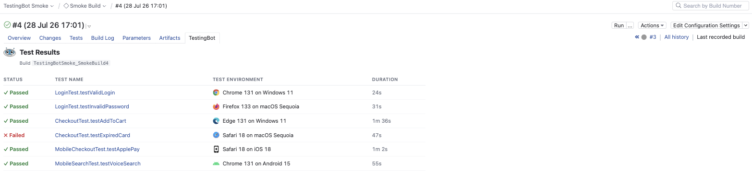Open the Actions dropdown menu
Image resolution: width=752 pixels, height=175 pixels.
tap(652, 25)
